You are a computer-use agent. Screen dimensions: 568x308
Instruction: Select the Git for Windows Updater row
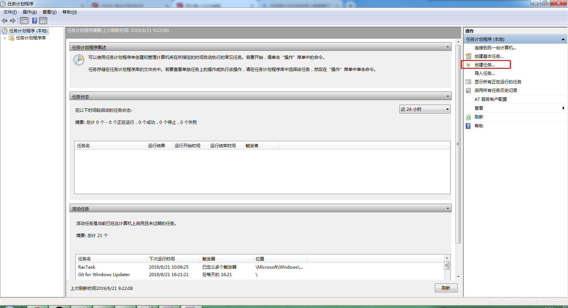tap(260, 275)
